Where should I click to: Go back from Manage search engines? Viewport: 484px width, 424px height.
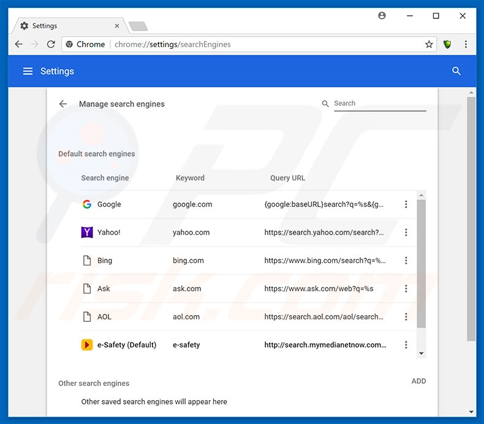(x=63, y=104)
